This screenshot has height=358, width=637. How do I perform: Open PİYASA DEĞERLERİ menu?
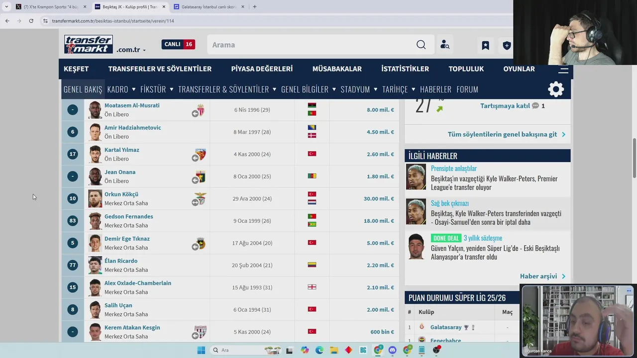click(262, 69)
